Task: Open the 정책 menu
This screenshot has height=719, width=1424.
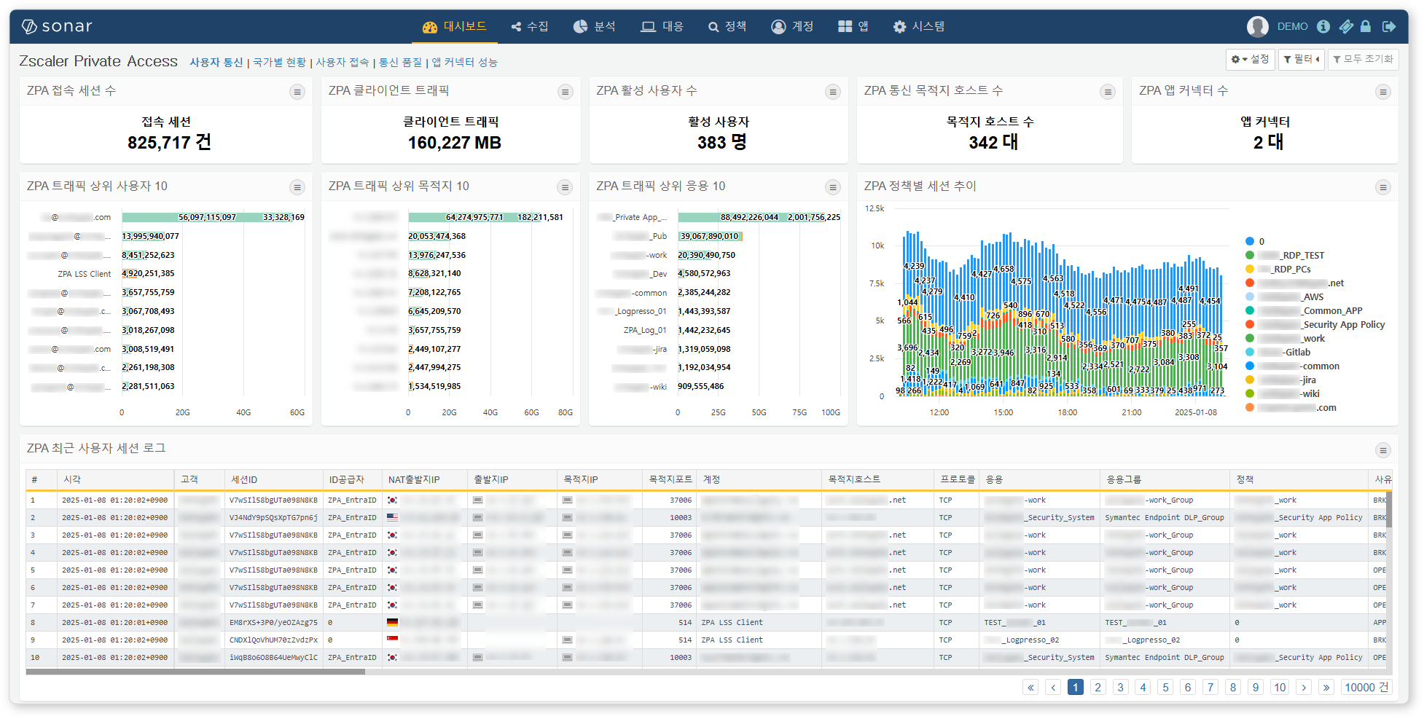Action: tap(727, 26)
